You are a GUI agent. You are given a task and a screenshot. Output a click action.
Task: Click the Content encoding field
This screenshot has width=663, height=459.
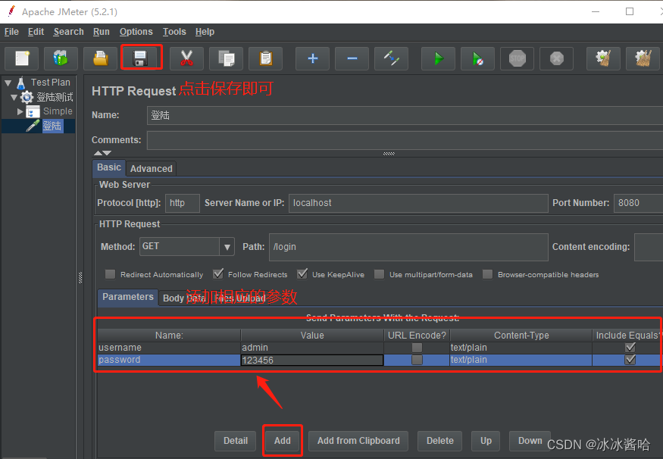tap(649, 247)
